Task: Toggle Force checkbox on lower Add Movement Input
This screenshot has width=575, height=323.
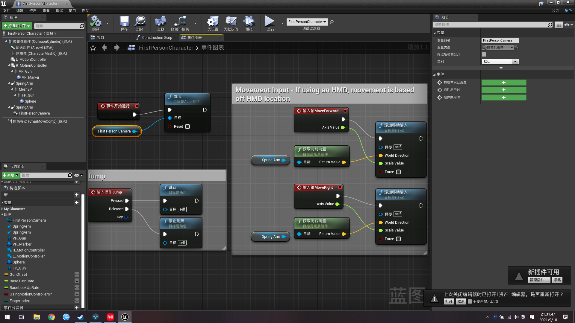Action: click(398, 239)
